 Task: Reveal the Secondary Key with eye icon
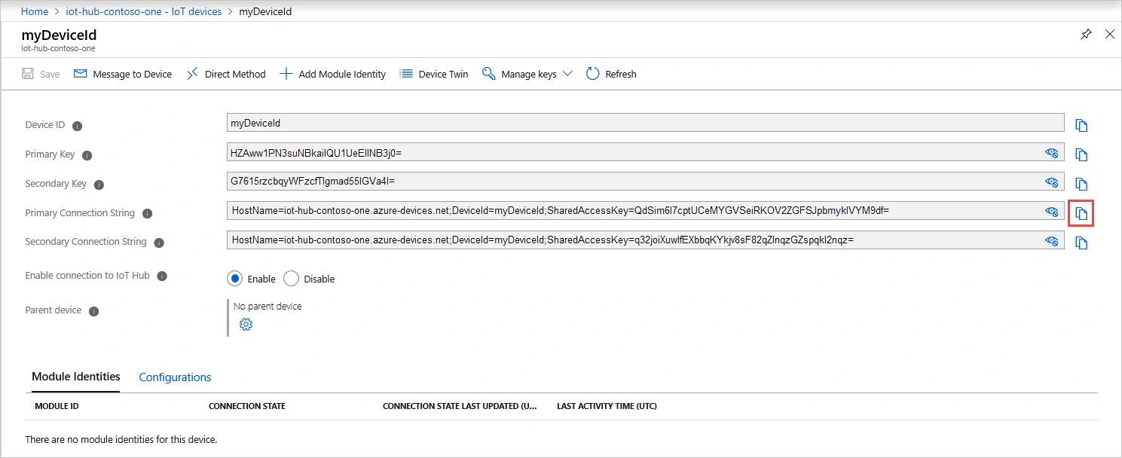pyautogui.click(x=1052, y=182)
